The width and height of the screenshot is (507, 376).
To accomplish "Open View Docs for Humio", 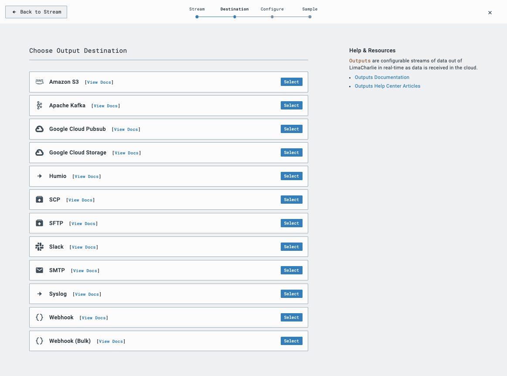I will [x=87, y=177].
